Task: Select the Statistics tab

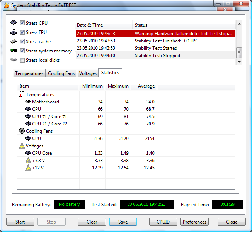Action: (x=110, y=73)
